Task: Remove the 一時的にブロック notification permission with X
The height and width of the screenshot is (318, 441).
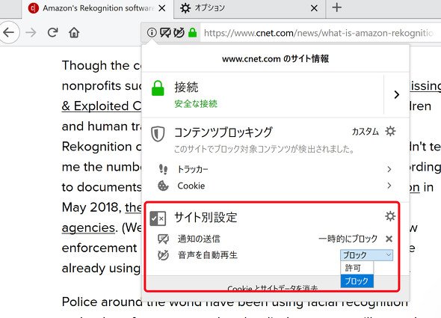Action: click(389, 239)
